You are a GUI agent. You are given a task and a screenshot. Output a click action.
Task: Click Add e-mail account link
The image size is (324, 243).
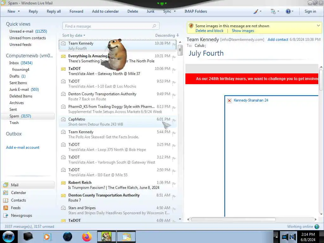23,147
